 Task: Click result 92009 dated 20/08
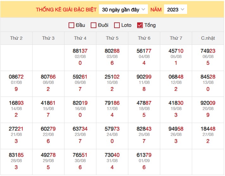point(208,103)
